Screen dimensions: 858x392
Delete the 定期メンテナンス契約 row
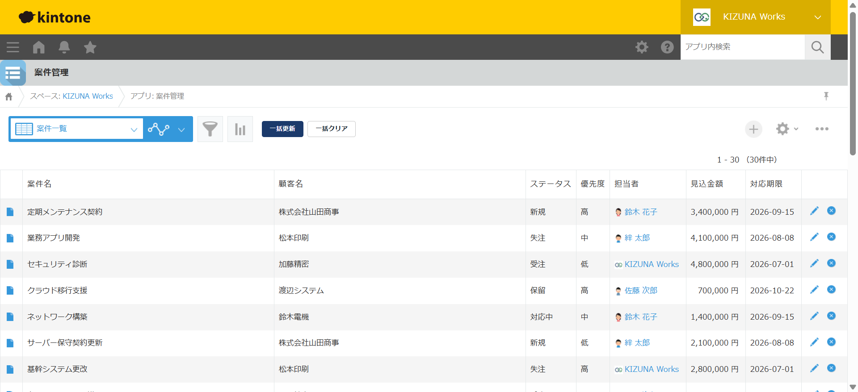click(831, 211)
